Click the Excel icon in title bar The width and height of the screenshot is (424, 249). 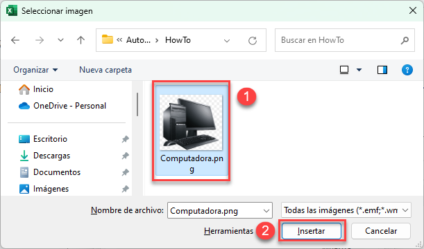[x=11, y=11]
